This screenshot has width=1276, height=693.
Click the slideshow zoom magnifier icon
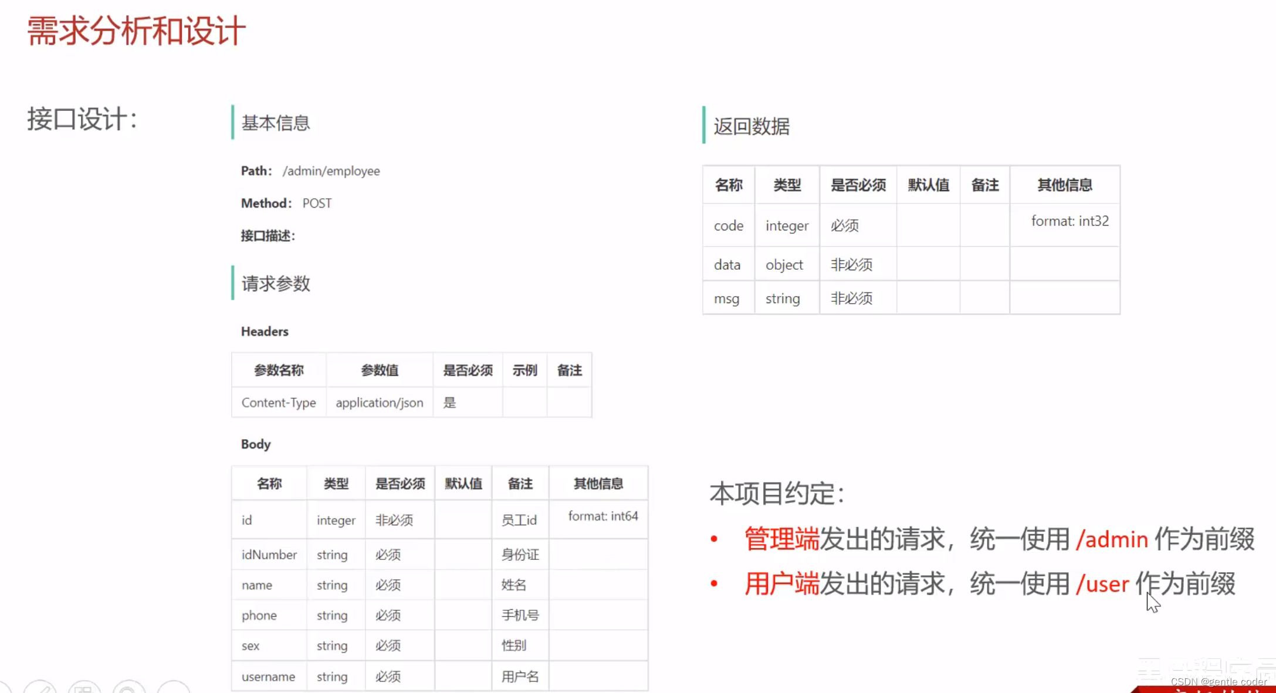(128, 688)
